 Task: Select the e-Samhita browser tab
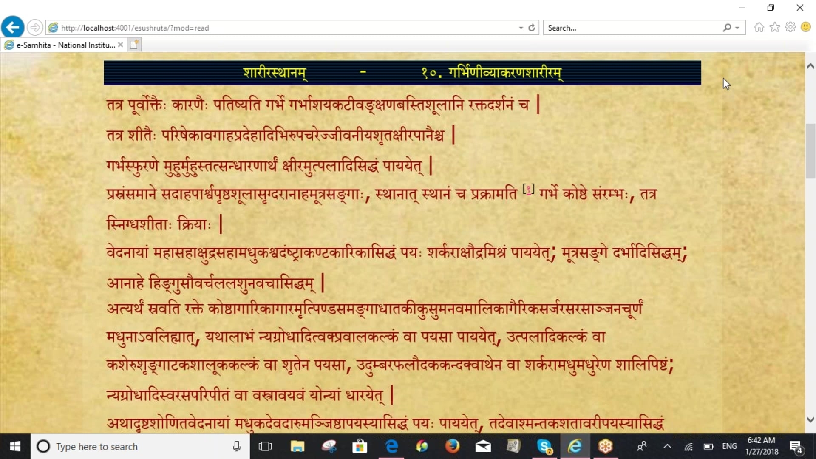click(x=66, y=45)
